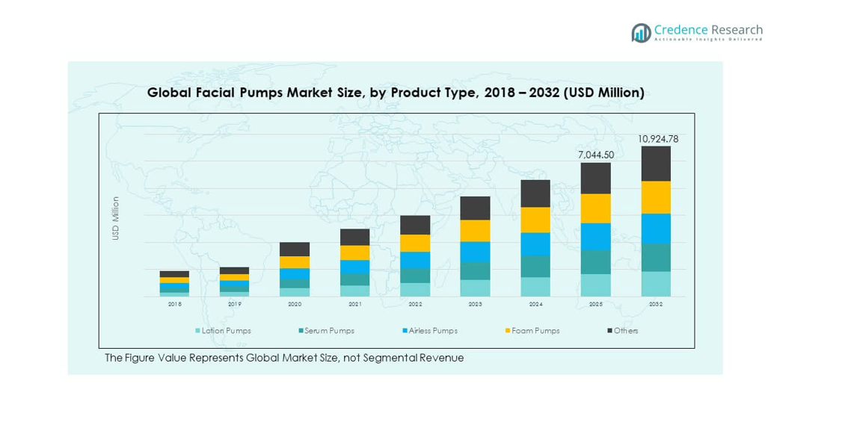Viewport: 845px width, 431px height.
Task: Click the Serum Pumps segment of the 2023 bar
Action: (475, 270)
